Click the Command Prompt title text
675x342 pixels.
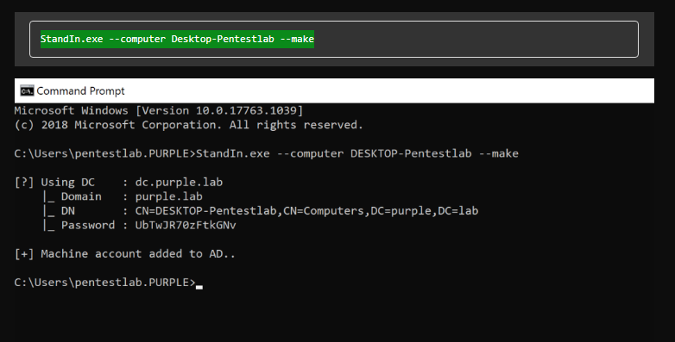click(80, 91)
